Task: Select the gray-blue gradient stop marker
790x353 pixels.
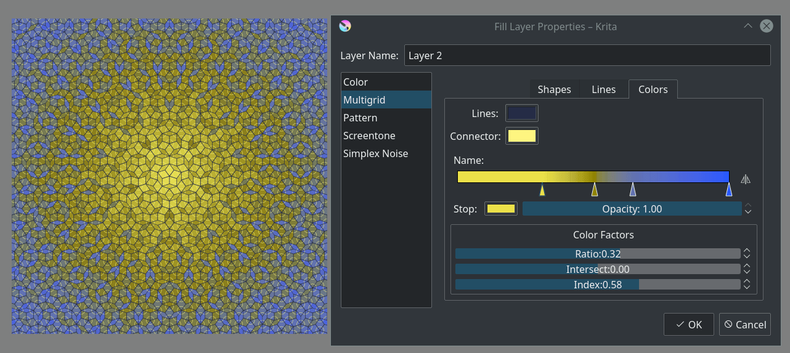Action: coord(633,190)
